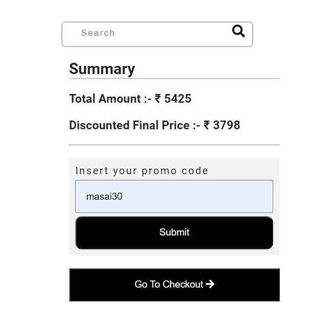The width and height of the screenshot is (310, 330).
Task: Focus the Search input field
Action: coord(153,34)
